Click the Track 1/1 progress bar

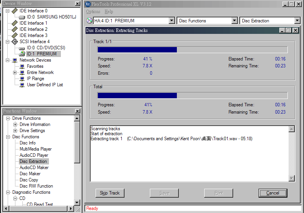pos(192,50)
